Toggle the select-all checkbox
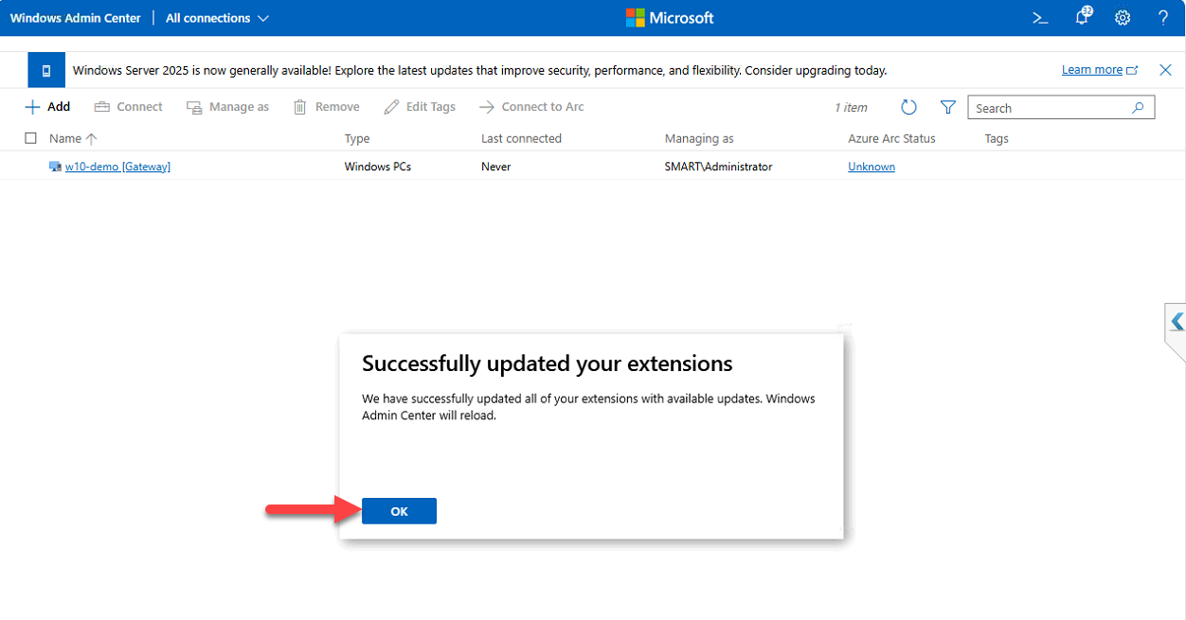The image size is (1186, 620). (x=31, y=138)
